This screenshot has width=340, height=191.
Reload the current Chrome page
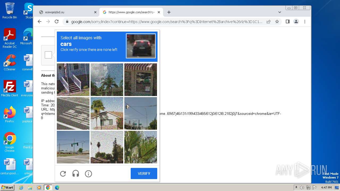(x=57, y=21)
